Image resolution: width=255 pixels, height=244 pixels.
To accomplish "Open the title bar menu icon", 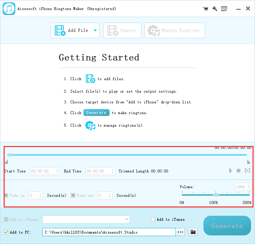I will (x=224, y=9).
